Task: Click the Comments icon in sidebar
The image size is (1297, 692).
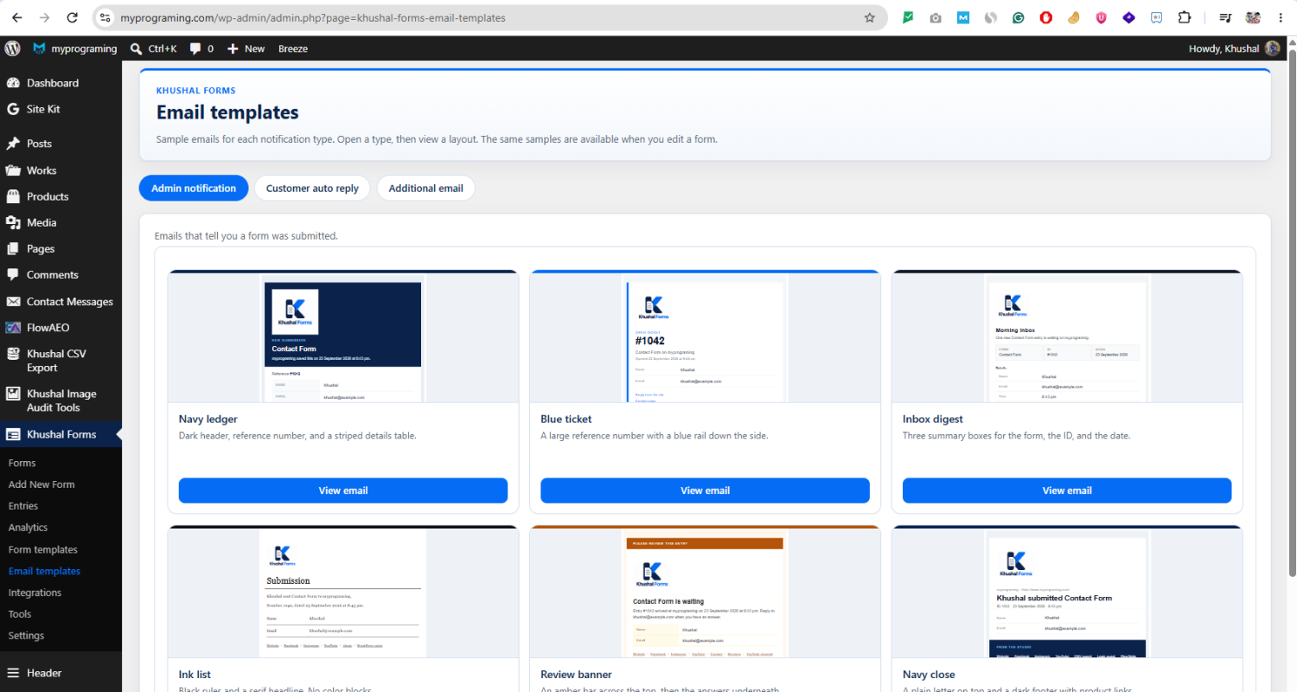Action: [x=13, y=274]
